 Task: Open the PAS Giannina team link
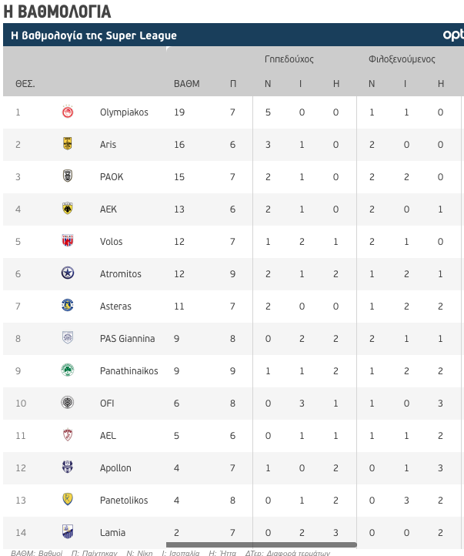tap(127, 338)
